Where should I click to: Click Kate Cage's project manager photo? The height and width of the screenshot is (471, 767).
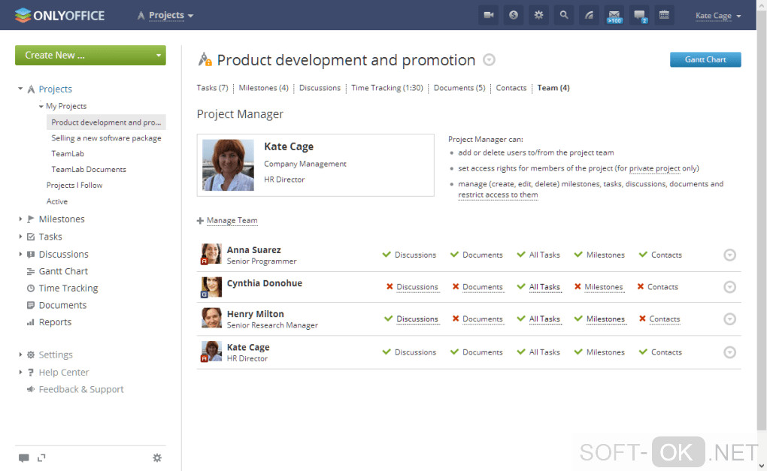pos(229,165)
